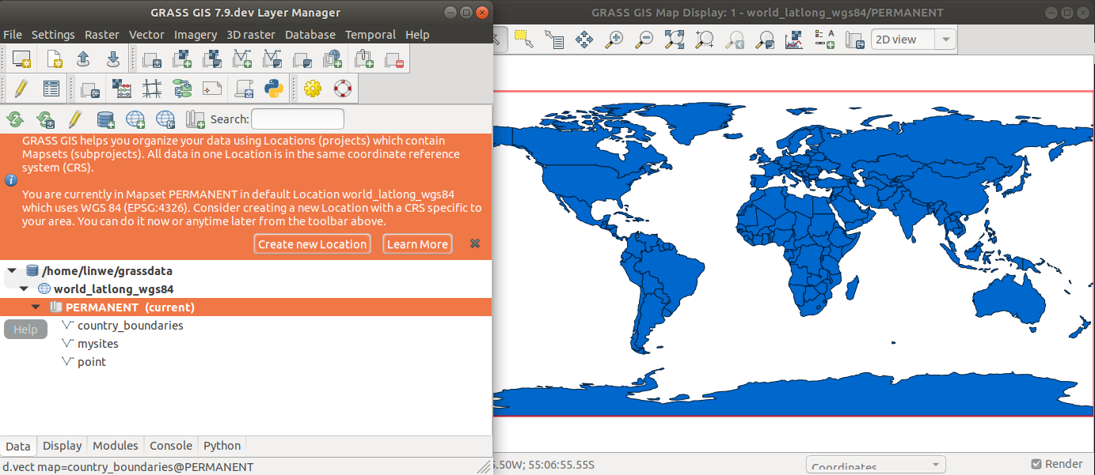Add a vector map layer
Image resolution: width=1095 pixels, height=475 pixels.
[242, 59]
